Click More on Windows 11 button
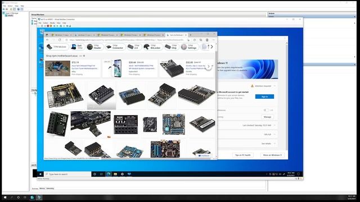Screen dimensions: 360x202 272,155
